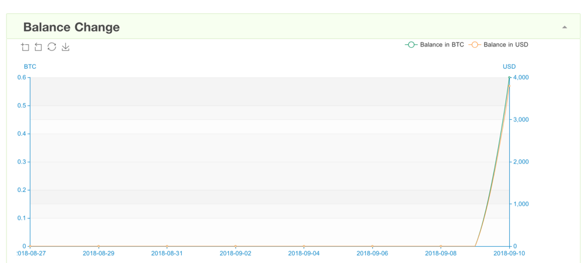Click the 2018-08-31 date label

(167, 253)
